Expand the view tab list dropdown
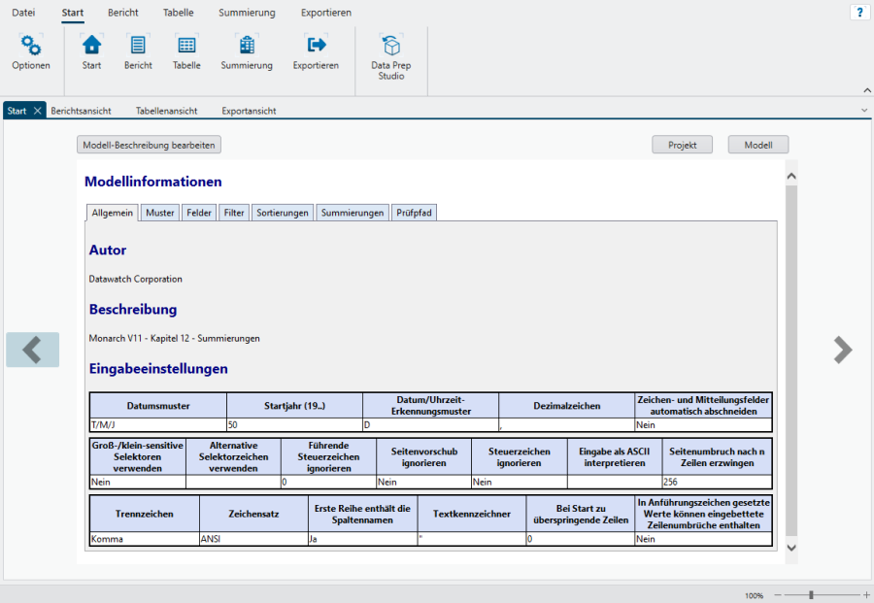This screenshot has height=603, width=874. coord(864,111)
